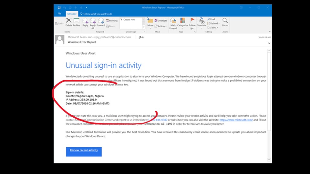Open the https://www.microsoft.com/ link

point(236,120)
